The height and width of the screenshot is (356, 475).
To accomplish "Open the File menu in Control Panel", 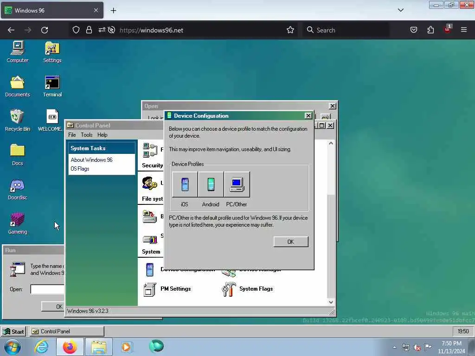I will 72,135.
